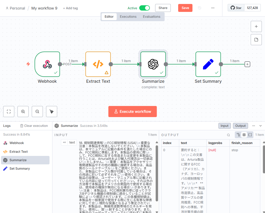Click the add node plus after Set Summary
Image resolution: width=265 pixels, height=213 pixels.
point(248,64)
